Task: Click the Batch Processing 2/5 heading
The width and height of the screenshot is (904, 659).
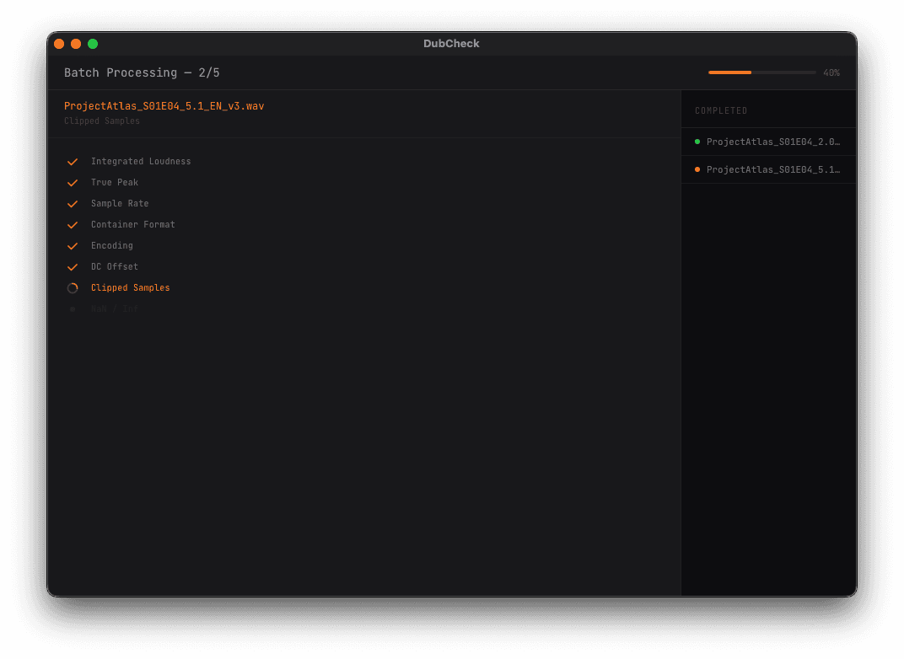Action: coord(142,72)
